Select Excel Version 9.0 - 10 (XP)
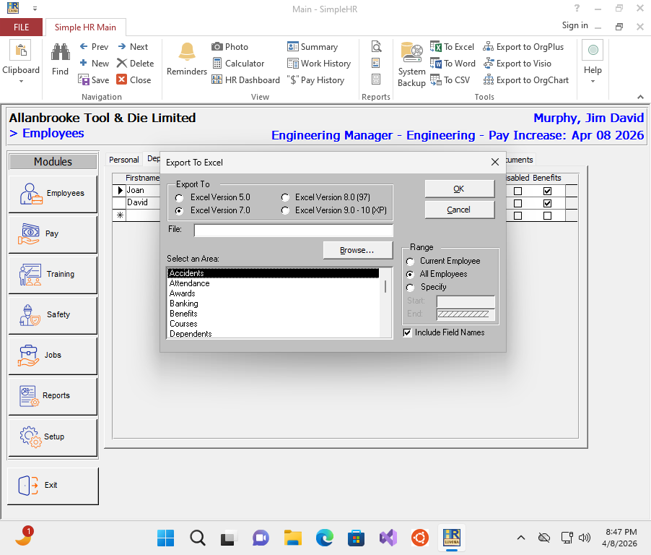Viewport: 651px width, 555px height. point(285,211)
